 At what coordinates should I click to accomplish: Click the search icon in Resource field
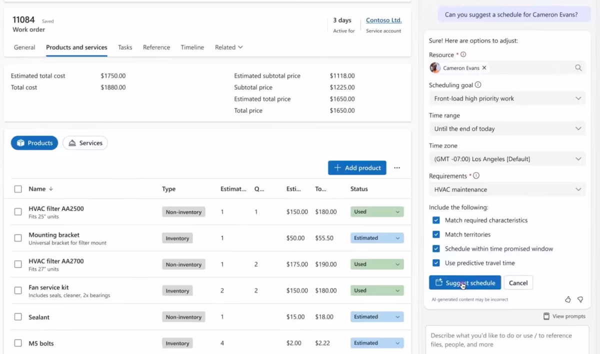tap(578, 68)
